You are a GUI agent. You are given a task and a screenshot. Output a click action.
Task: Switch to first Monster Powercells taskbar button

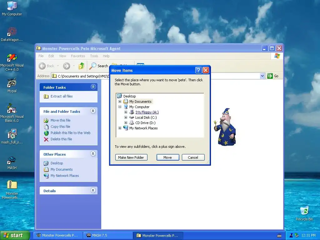point(58,235)
